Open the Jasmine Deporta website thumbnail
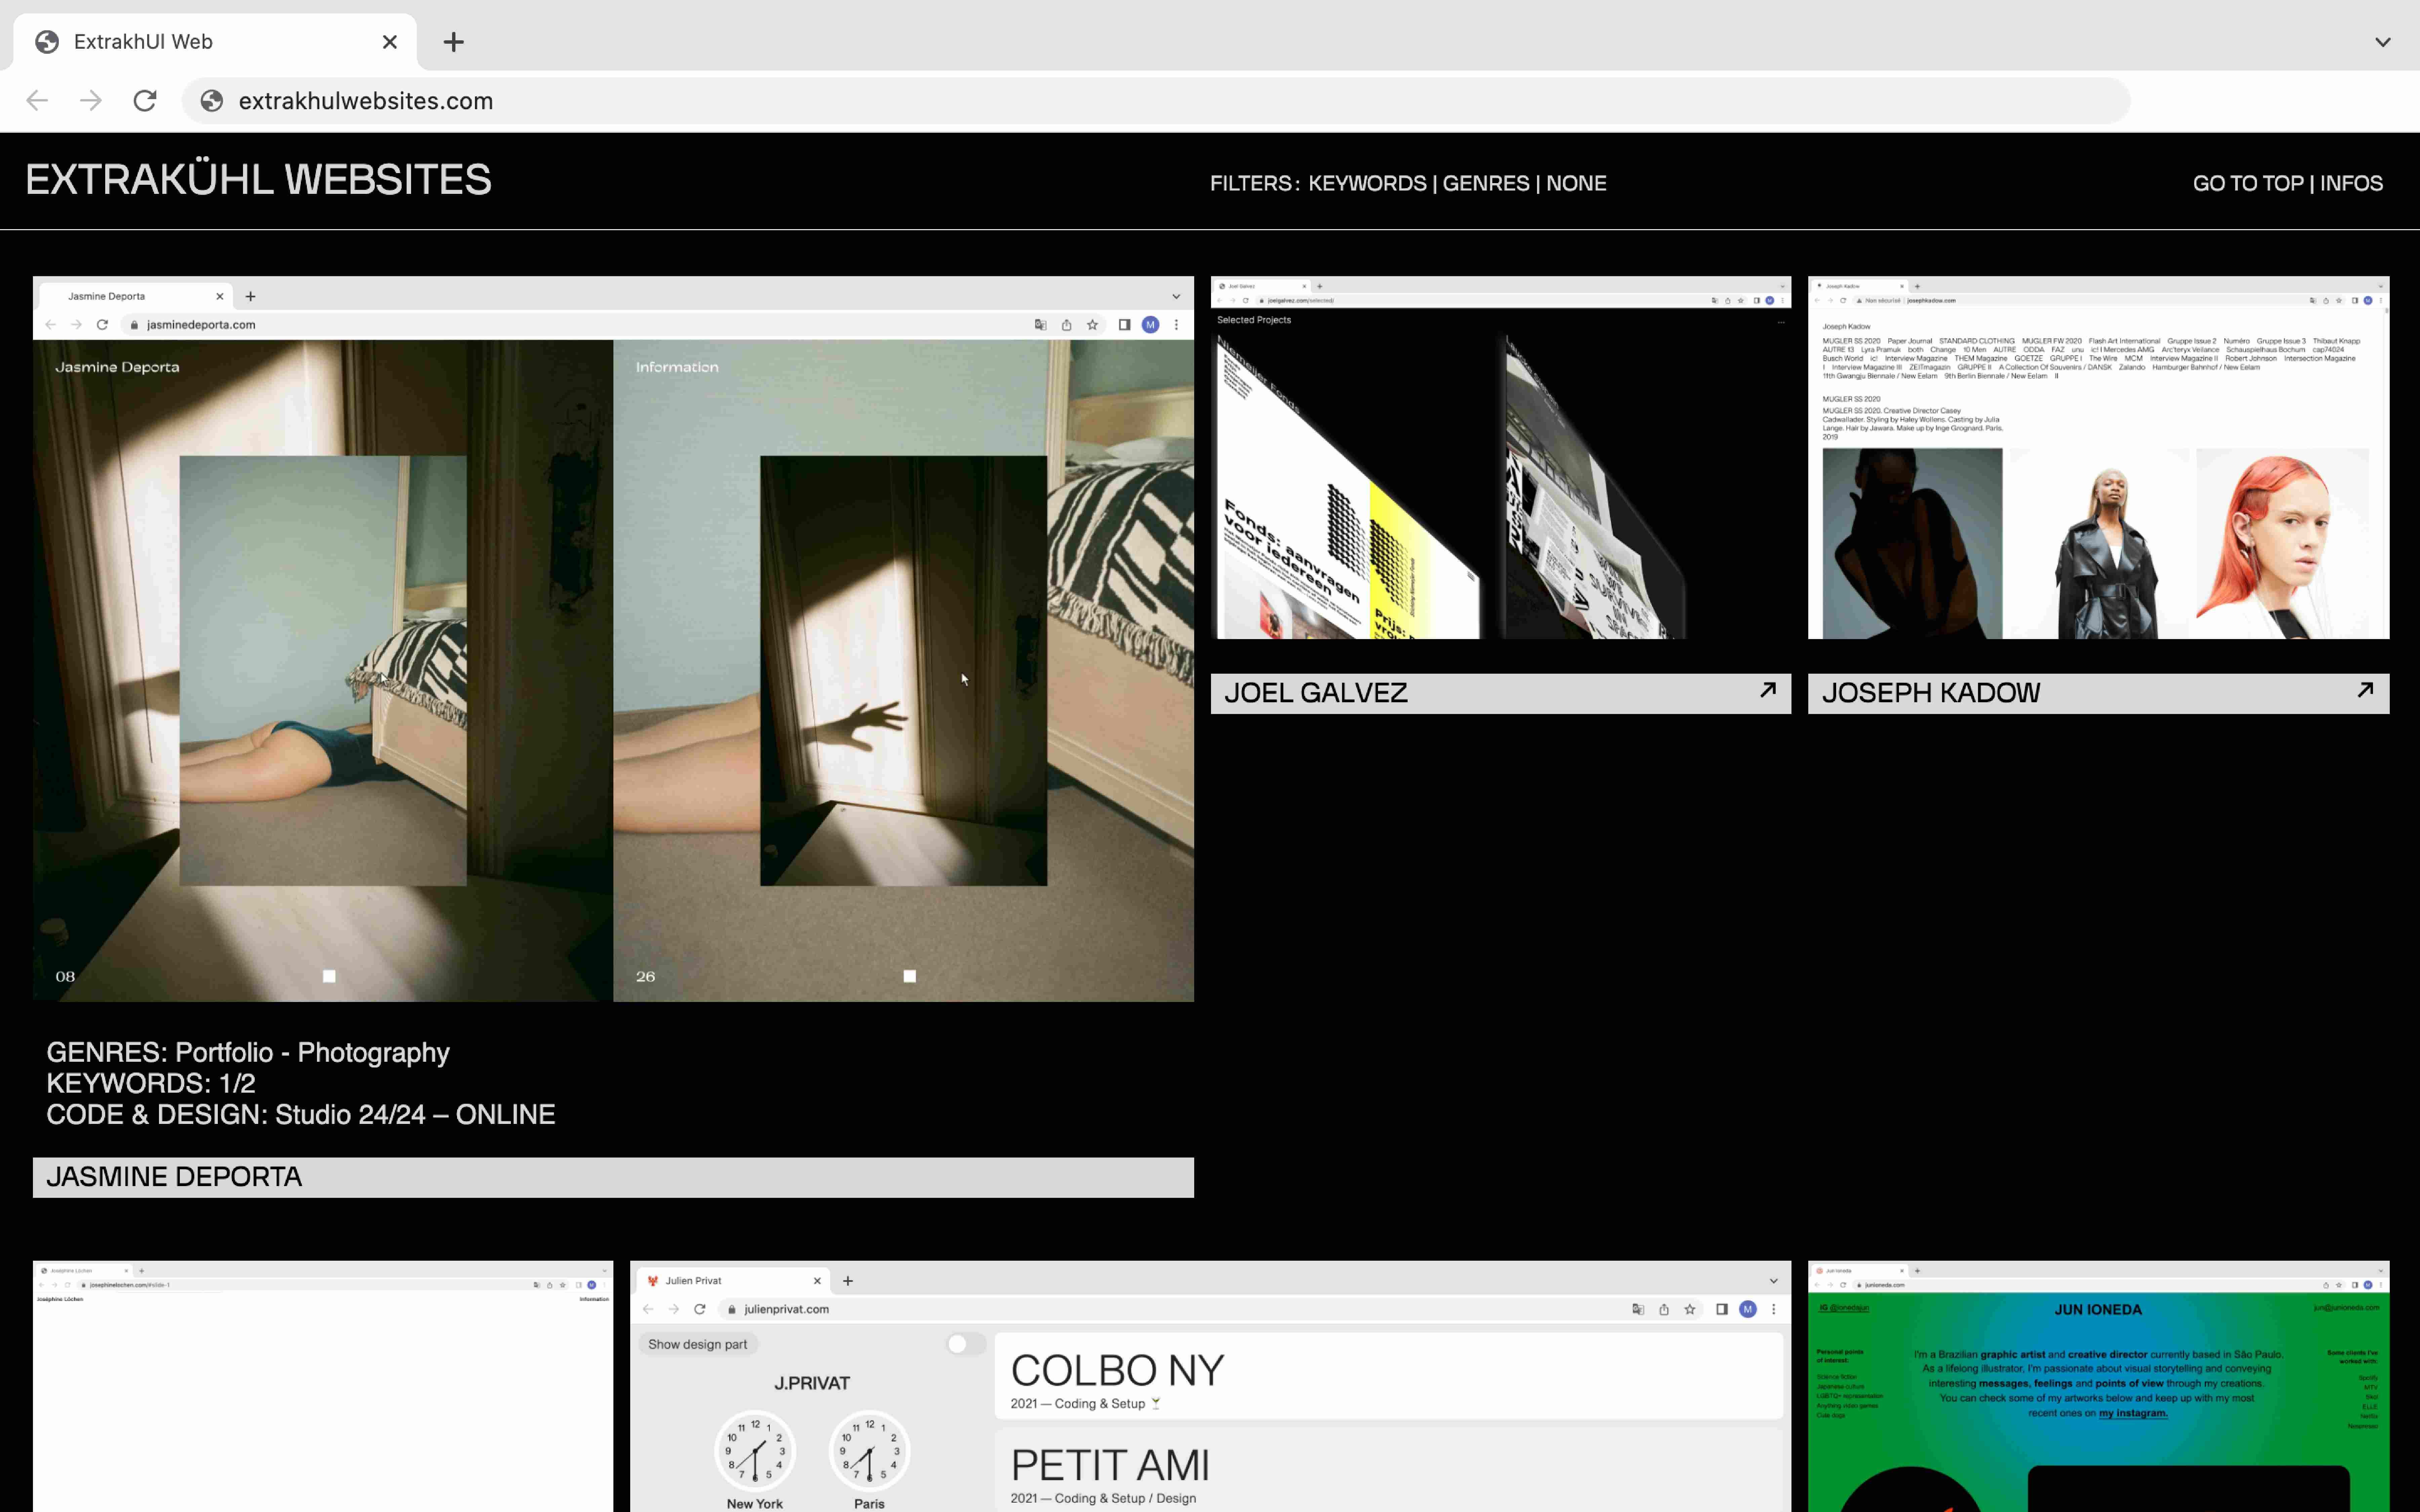The width and height of the screenshot is (2420, 1512). point(613,639)
